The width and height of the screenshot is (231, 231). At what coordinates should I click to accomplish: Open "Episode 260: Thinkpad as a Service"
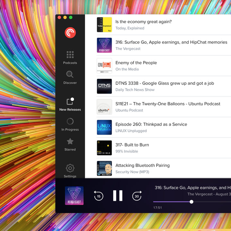click(x=151, y=124)
